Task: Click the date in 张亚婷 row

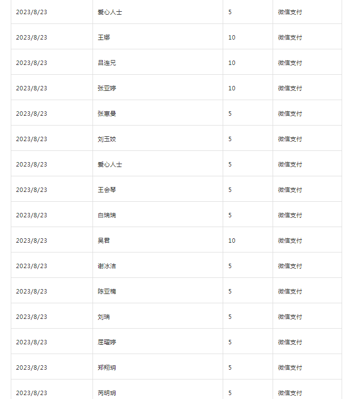Action: (x=32, y=88)
